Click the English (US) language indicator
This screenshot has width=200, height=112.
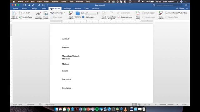49,105
